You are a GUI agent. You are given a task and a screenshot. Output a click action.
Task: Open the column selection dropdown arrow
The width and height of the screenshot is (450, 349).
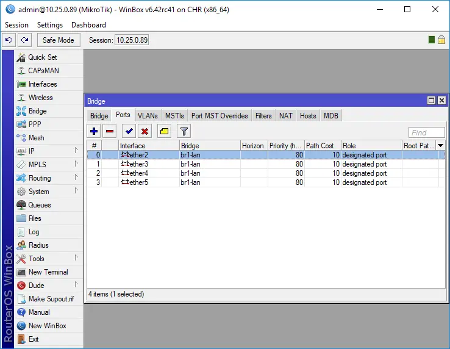440,146
